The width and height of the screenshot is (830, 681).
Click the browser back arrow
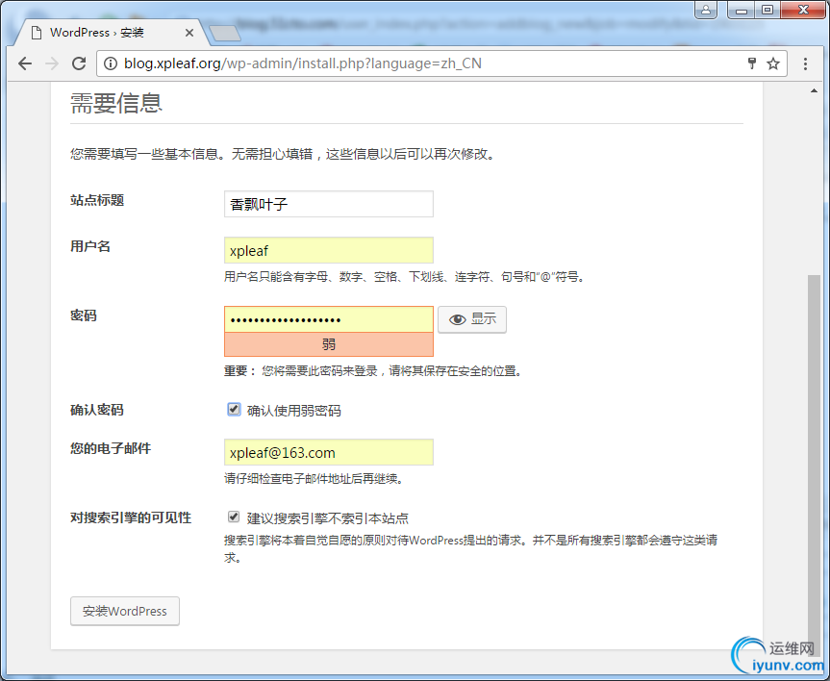(x=25, y=63)
